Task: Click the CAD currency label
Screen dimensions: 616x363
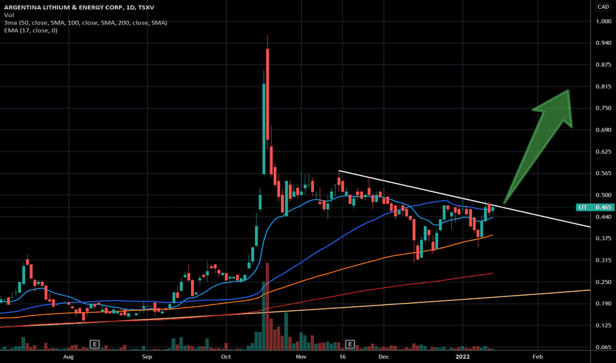Action: (603, 7)
